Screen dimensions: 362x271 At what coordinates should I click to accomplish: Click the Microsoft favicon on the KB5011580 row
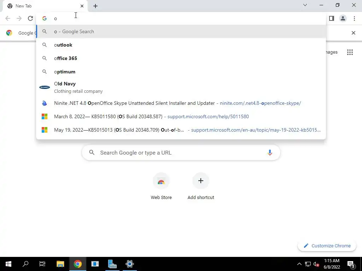(44, 116)
